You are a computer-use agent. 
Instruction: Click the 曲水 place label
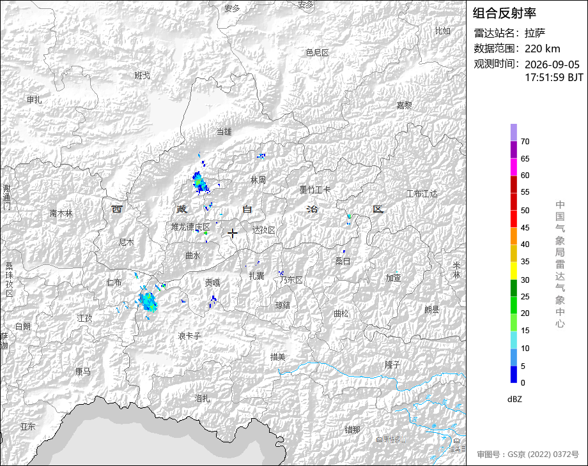[193, 255]
